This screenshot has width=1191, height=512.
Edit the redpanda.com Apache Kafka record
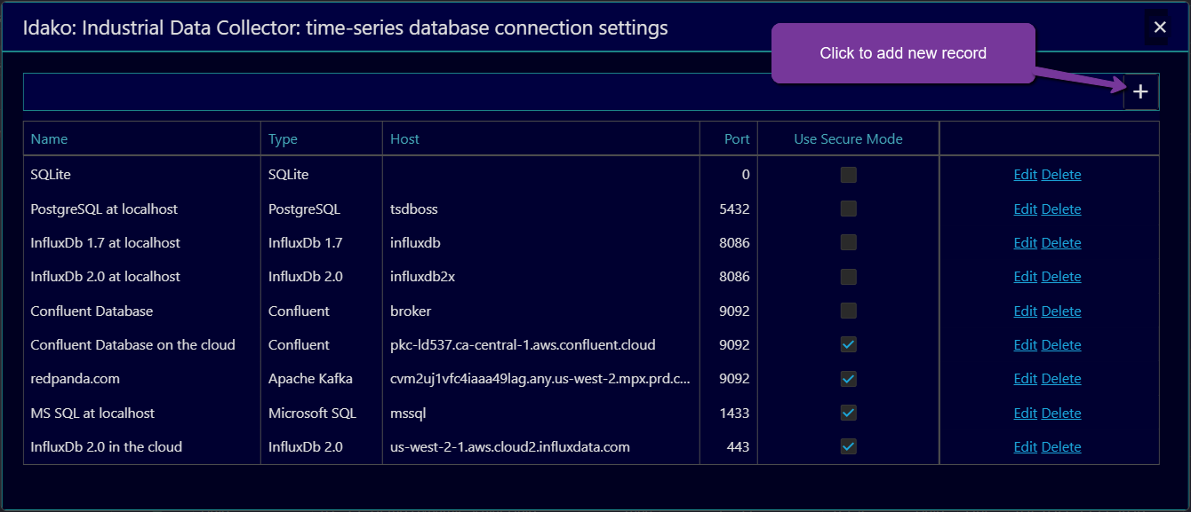1025,379
